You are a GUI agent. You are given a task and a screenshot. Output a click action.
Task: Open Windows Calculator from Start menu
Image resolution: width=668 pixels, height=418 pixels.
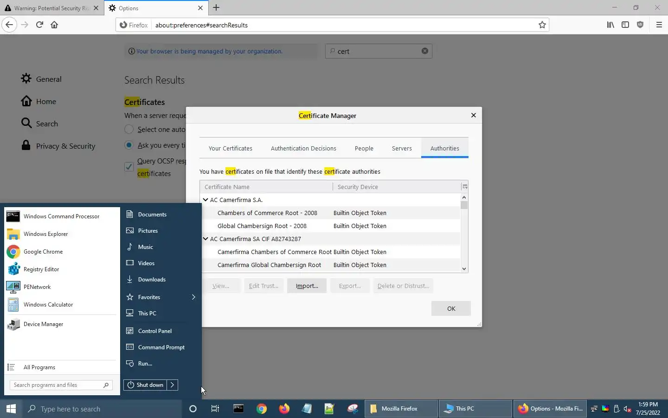click(x=61, y=305)
